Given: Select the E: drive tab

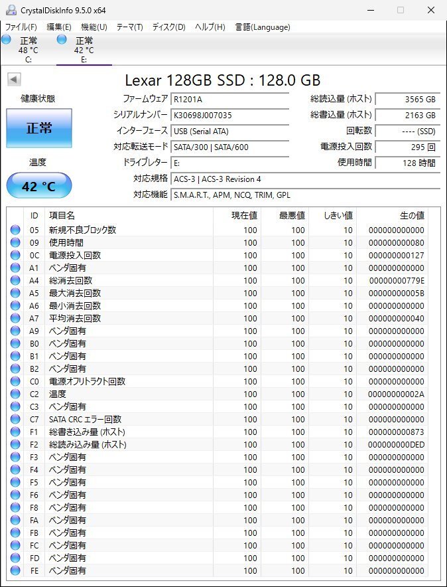Looking at the screenshot, I should pos(84,49).
